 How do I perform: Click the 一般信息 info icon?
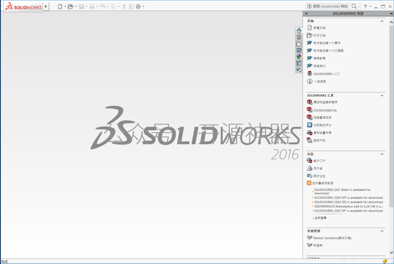point(310,81)
